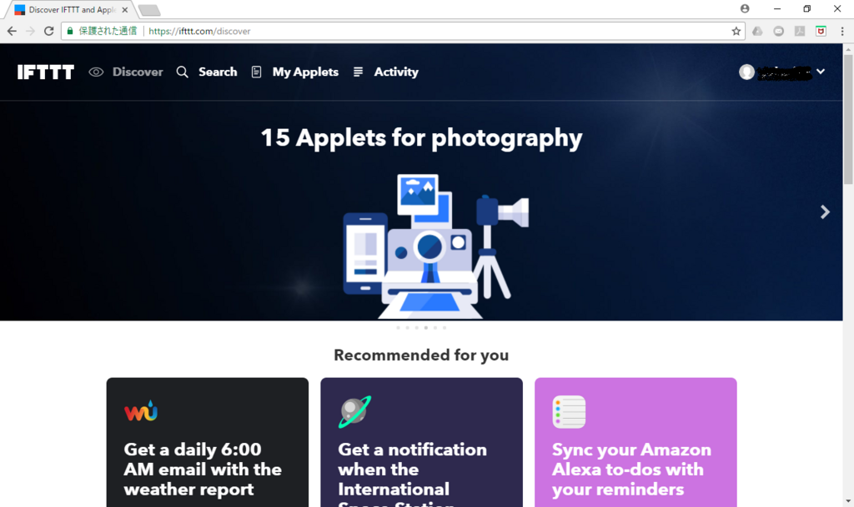
Task: Click the scrollbar up arrow
Action: pyautogui.click(x=848, y=49)
